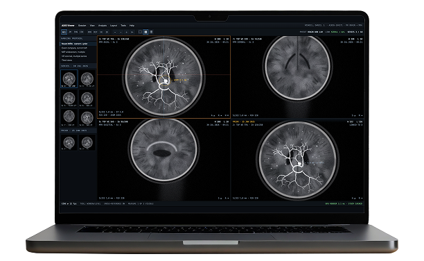This screenshot has width=424, height=261.
Task: Click the CINE fps status bar entry
Action: point(69,203)
